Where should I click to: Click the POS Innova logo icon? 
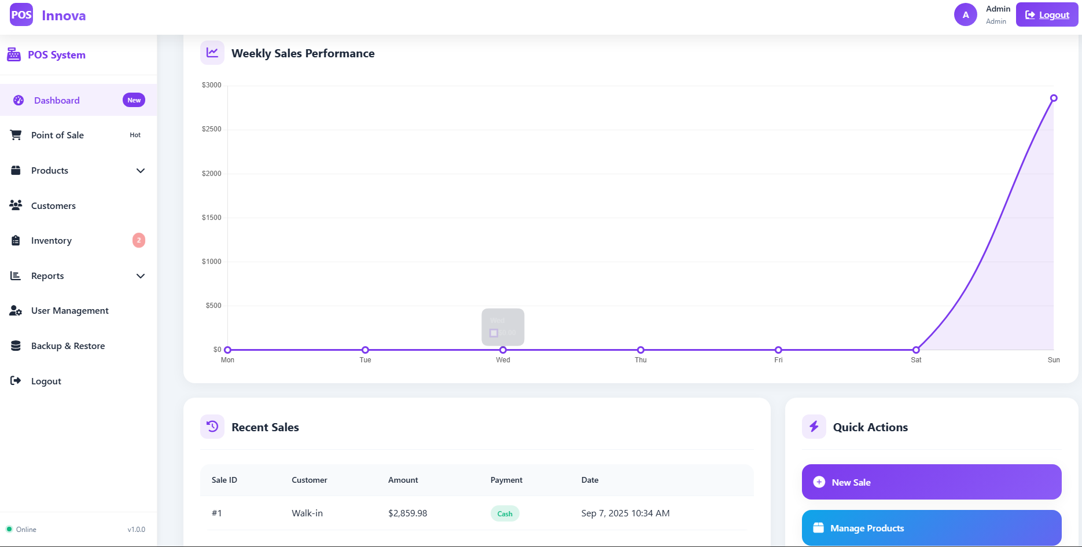pyautogui.click(x=21, y=15)
